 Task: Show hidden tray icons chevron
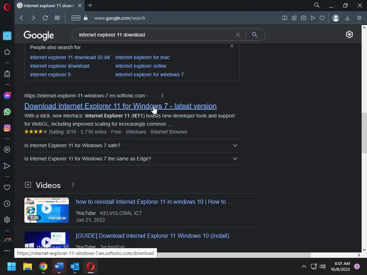[304, 266]
